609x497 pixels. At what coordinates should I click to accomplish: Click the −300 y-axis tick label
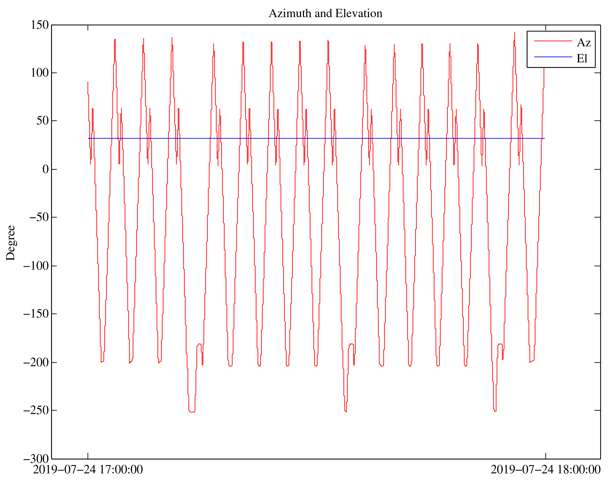36,459
